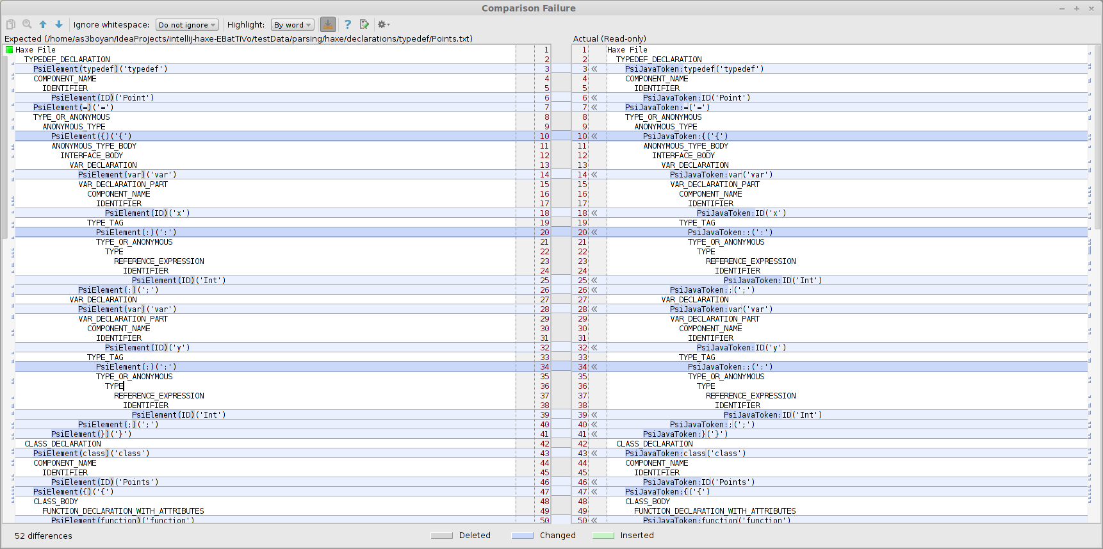Apply change arrow at line 43
This screenshot has width=1103, height=549.
pos(594,454)
